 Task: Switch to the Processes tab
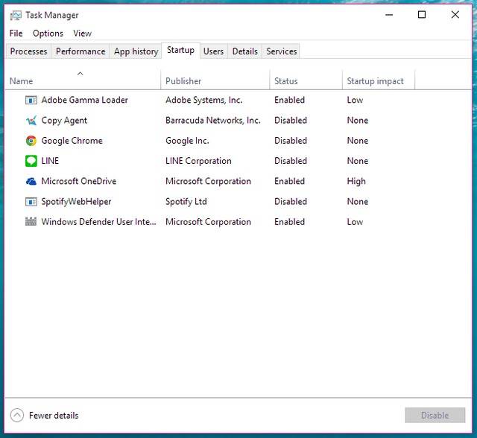pyautogui.click(x=28, y=51)
